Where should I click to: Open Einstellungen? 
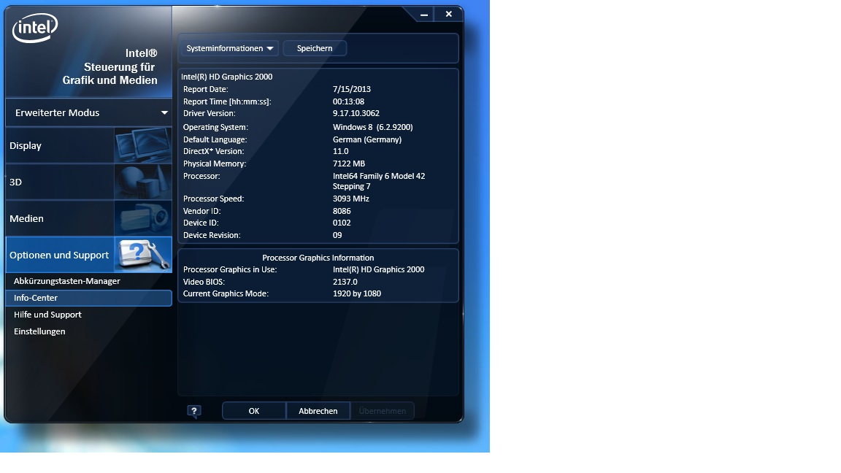pyautogui.click(x=39, y=331)
